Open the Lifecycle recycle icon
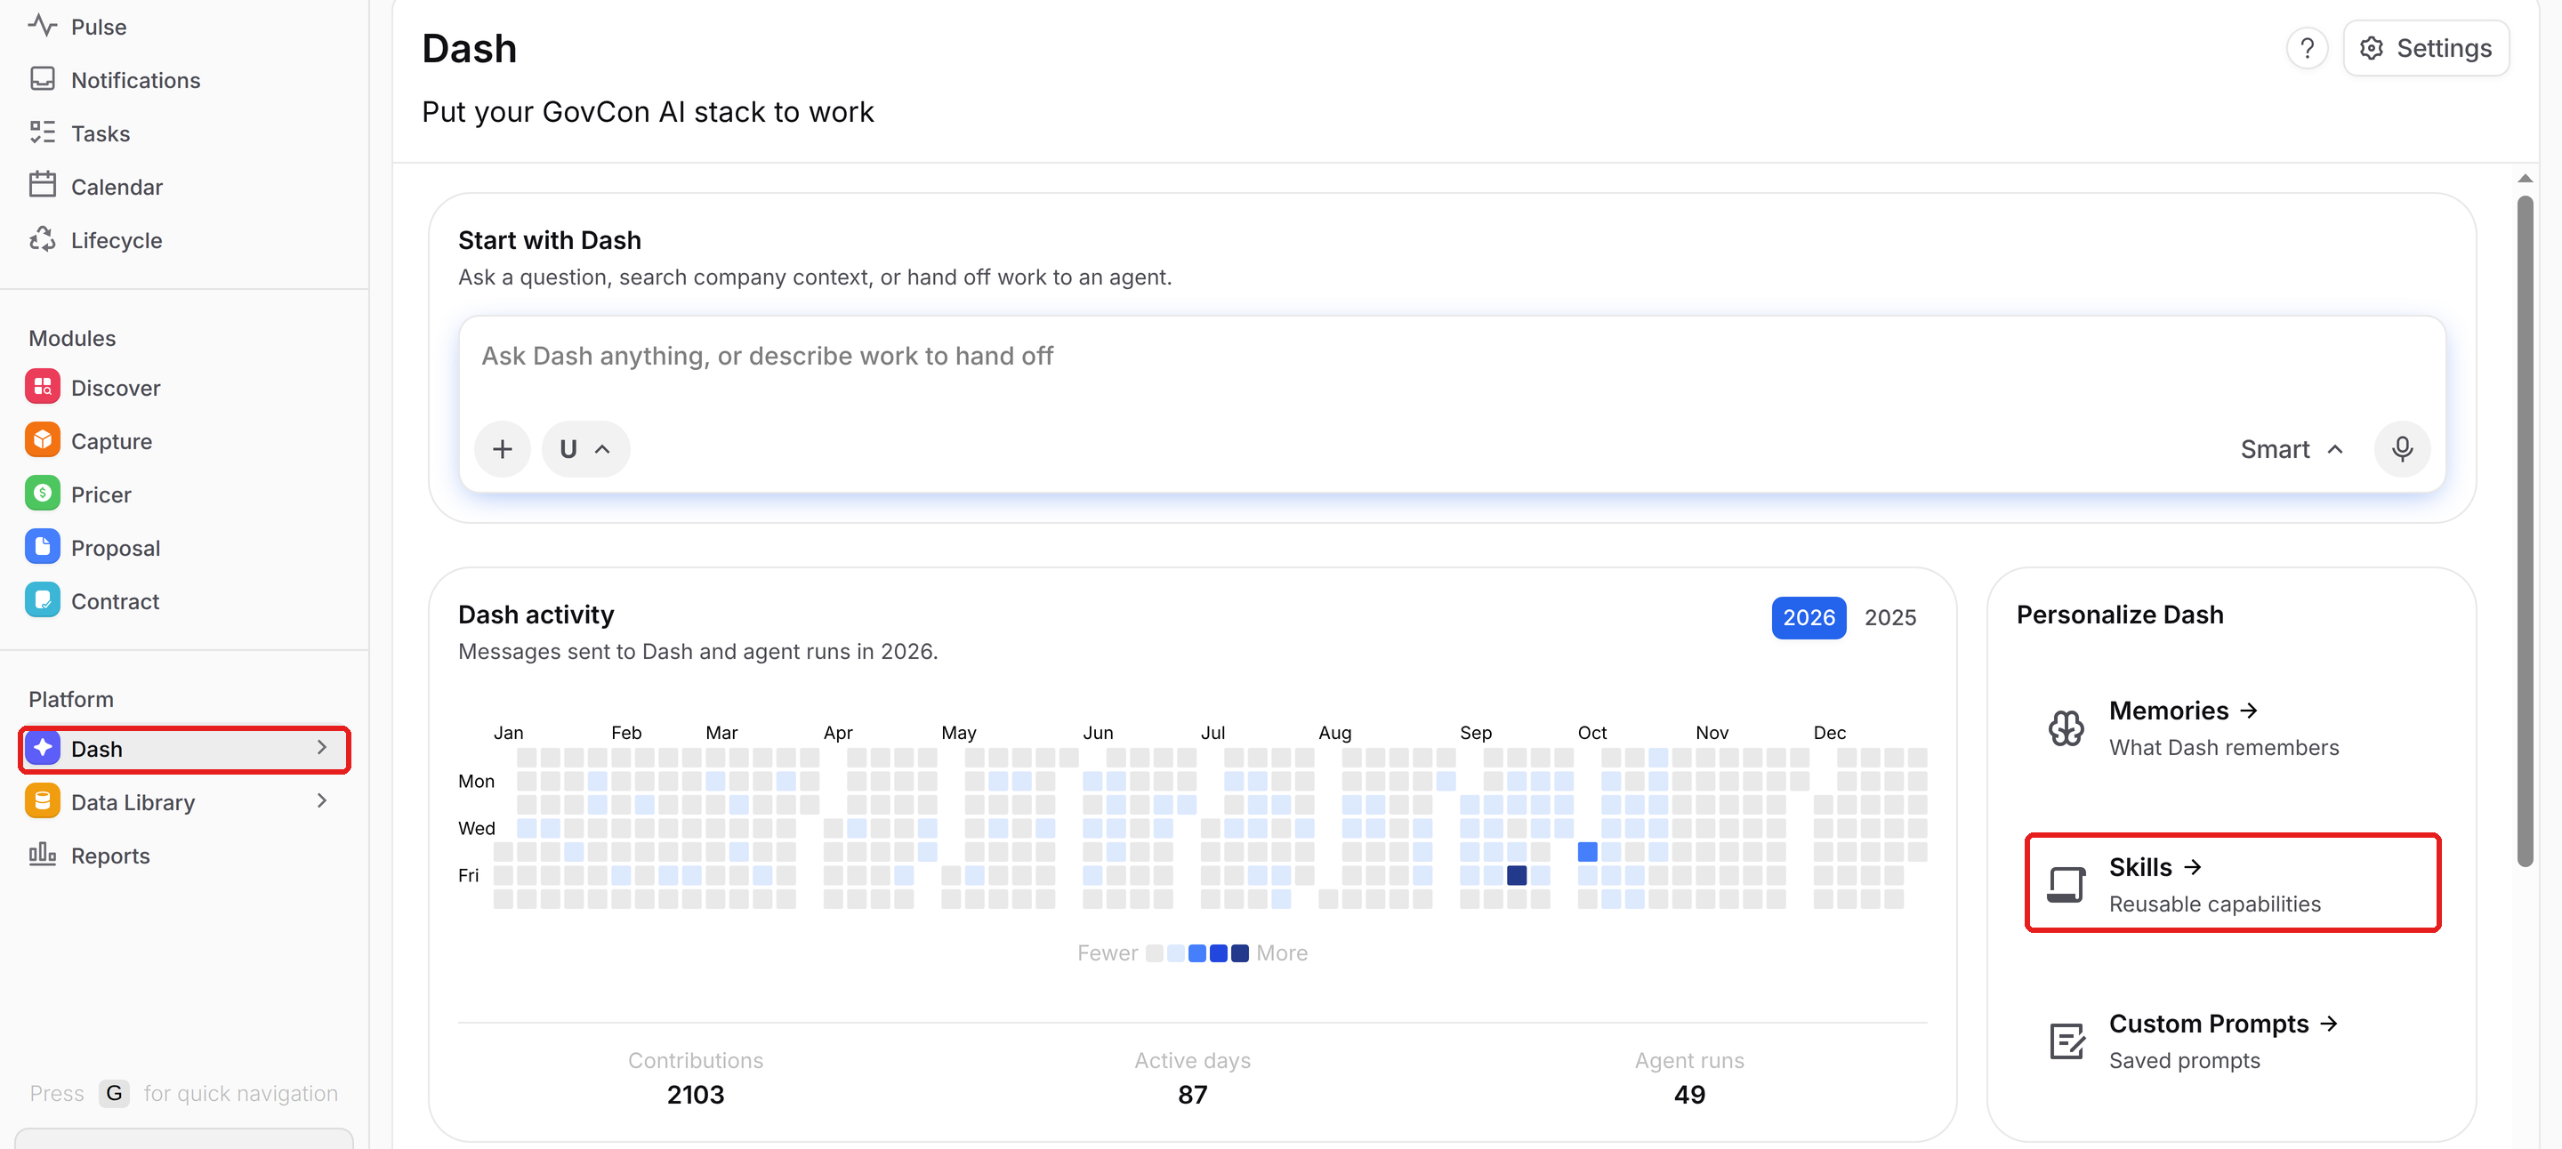Viewport: 2562px width, 1149px height. (x=42, y=239)
